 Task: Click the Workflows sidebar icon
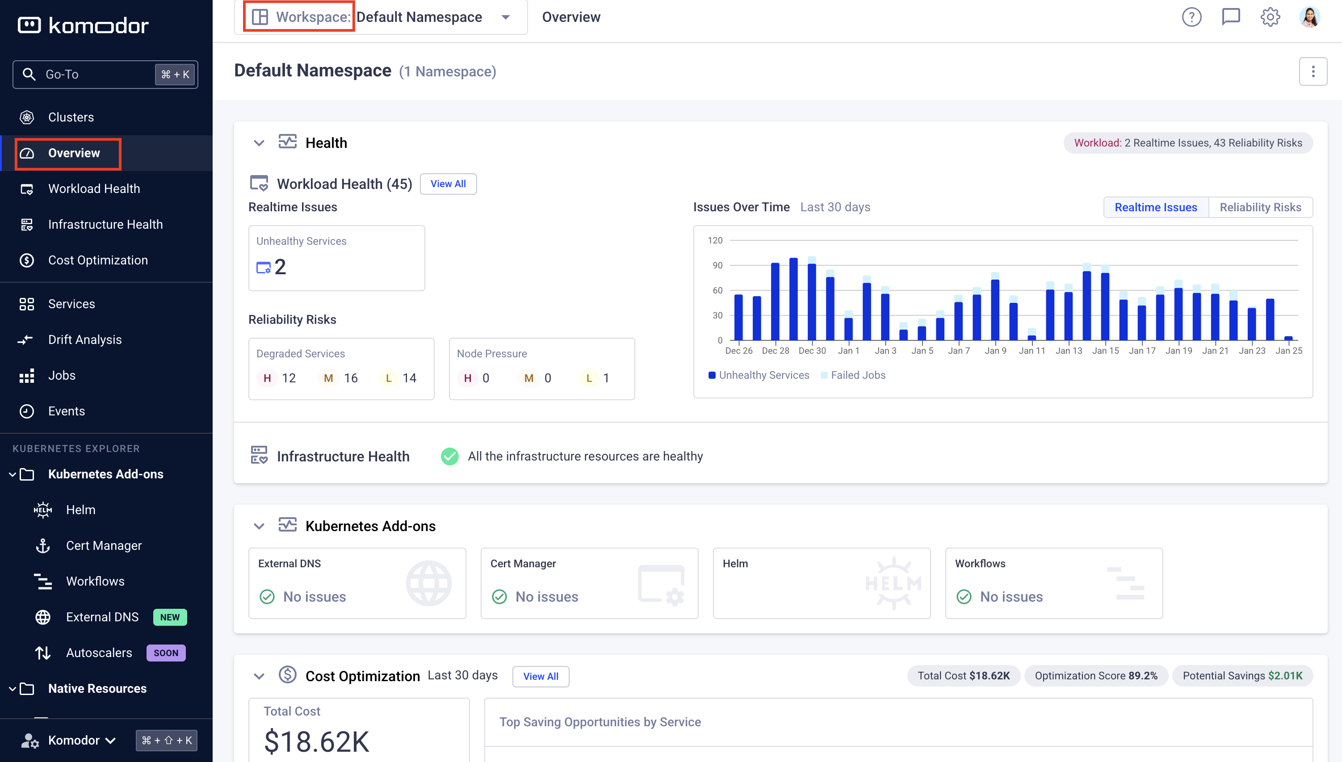[x=43, y=581]
